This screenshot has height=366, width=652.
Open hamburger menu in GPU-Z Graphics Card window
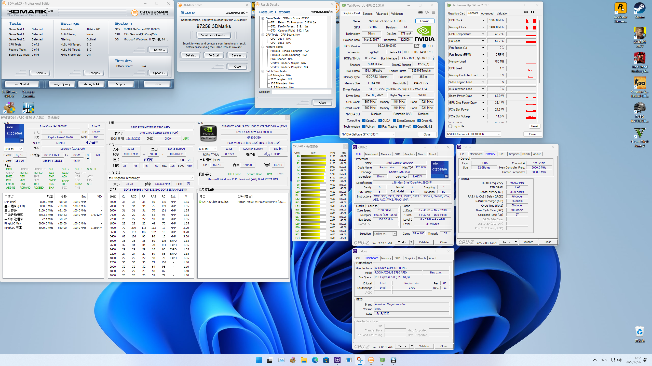(x=433, y=12)
